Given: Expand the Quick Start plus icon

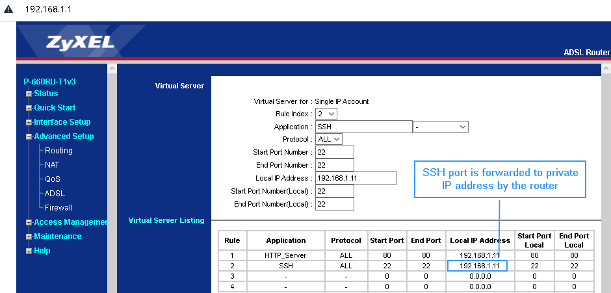Looking at the screenshot, I should point(29,108).
